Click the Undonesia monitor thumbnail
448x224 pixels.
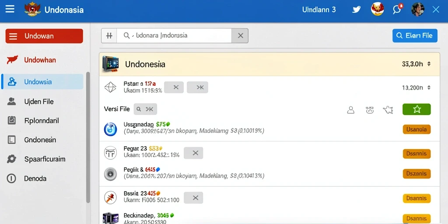[x=111, y=63]
